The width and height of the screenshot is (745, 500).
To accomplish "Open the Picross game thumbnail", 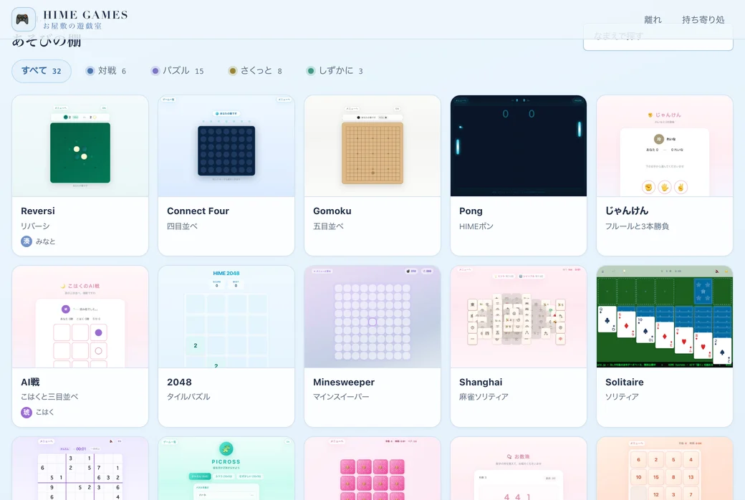I will [226, 468].
